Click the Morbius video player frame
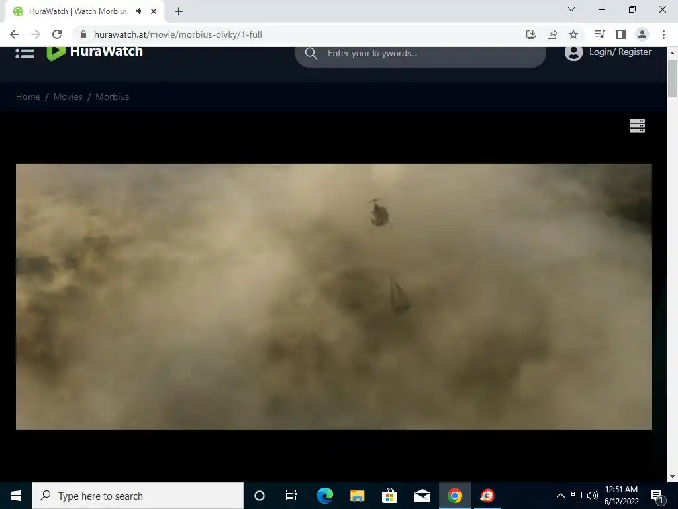 pos(334,296)
